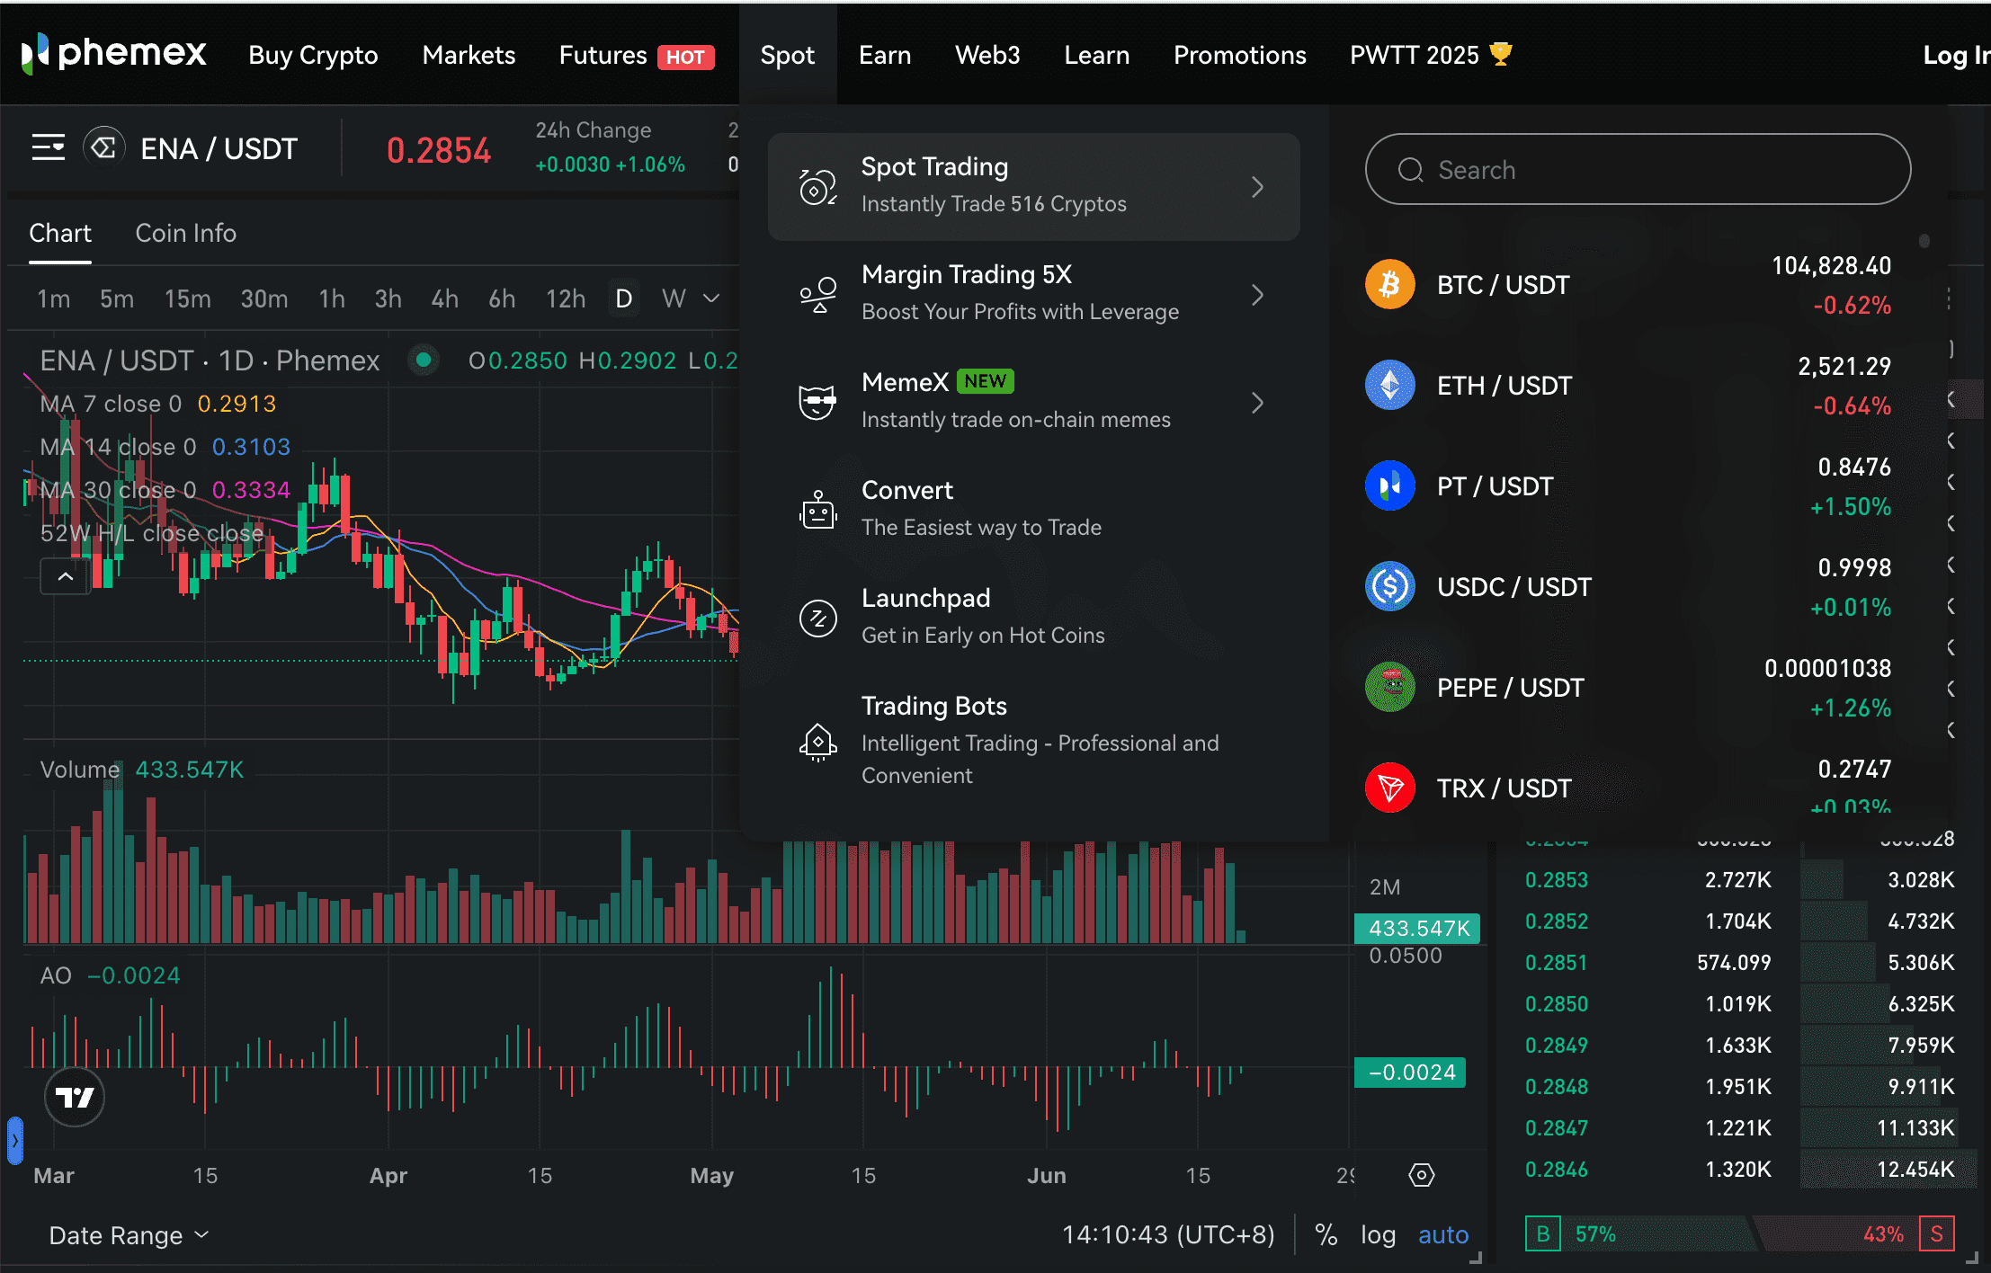Select the 15m timeframe

point(188,298)
